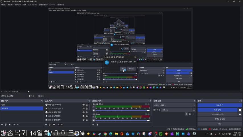Click the stop recording button
This screenshot has height=137, width=243.
218,110
